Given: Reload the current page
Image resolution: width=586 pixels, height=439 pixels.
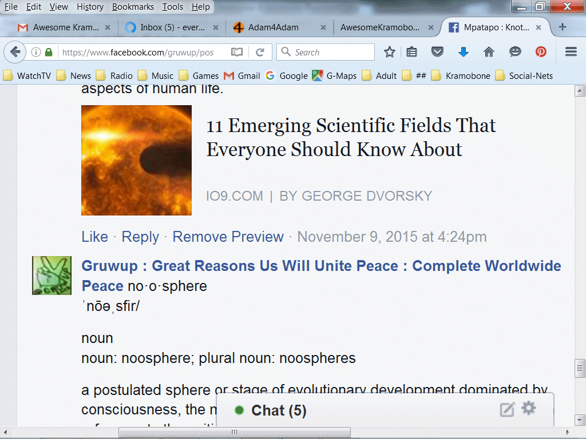Looking at the screenshot, I should coord(260,52).
